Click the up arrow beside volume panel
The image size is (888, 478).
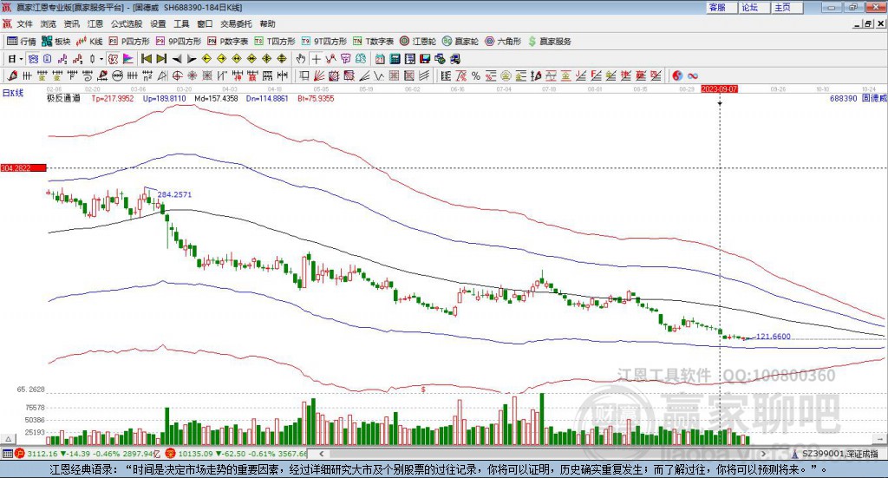tap(8, 439)
